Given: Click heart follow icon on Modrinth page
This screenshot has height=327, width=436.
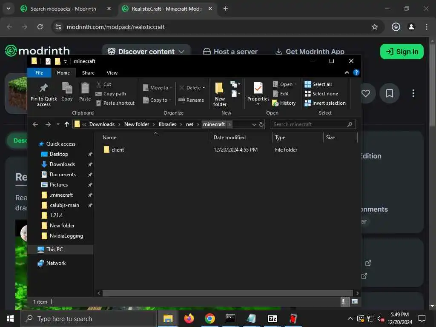Looking at the screenshot, I should (x=366, y=93).
